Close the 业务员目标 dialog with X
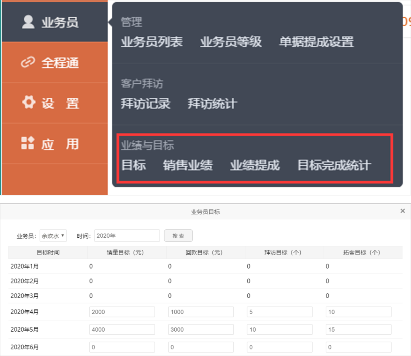 pos(403,211)
